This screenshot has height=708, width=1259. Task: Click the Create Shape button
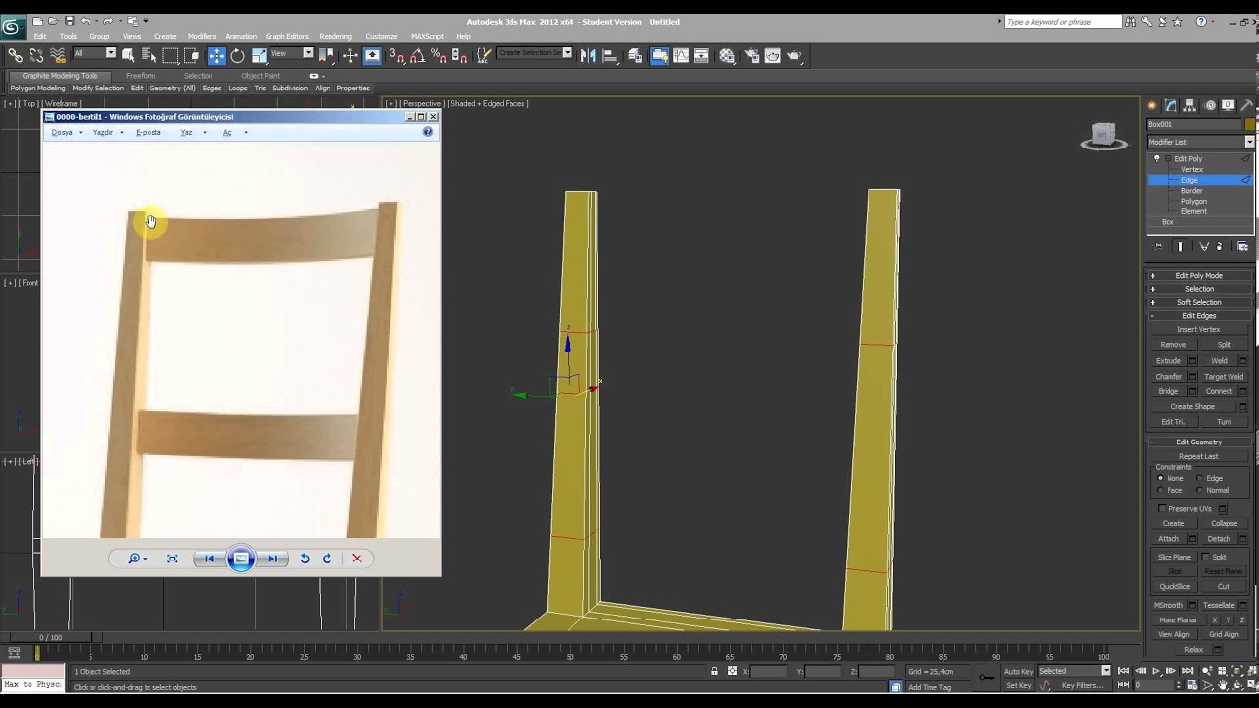(1192, 406)
